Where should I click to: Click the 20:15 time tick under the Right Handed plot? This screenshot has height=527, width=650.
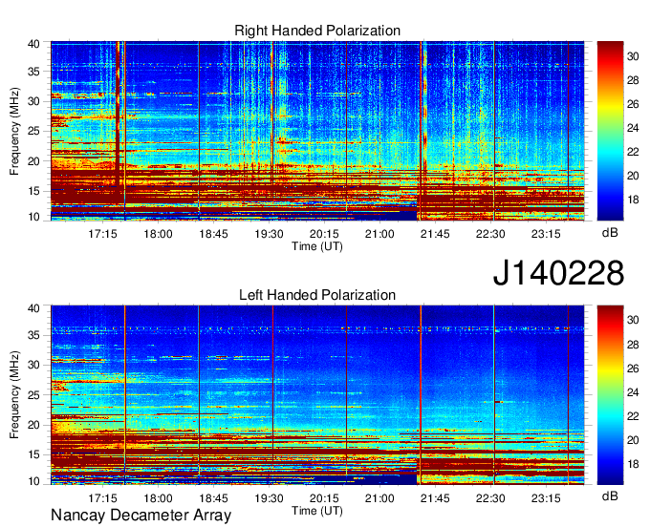(324, 234)
